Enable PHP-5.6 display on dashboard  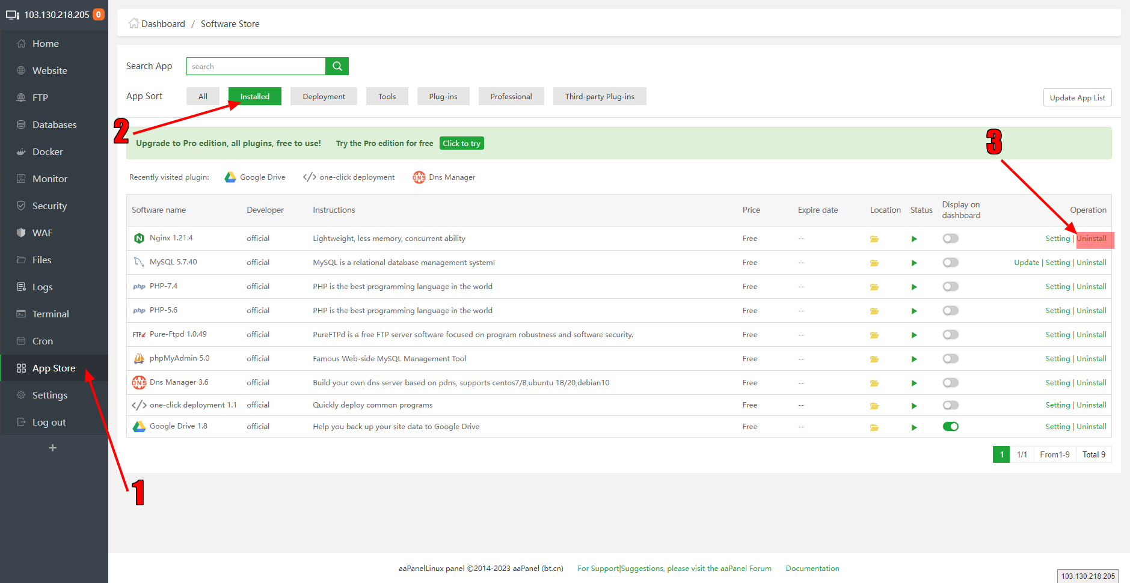950,311
